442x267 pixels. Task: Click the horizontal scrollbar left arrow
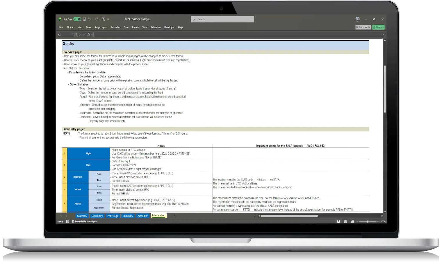pyautogui.click(x=259, y=216)
